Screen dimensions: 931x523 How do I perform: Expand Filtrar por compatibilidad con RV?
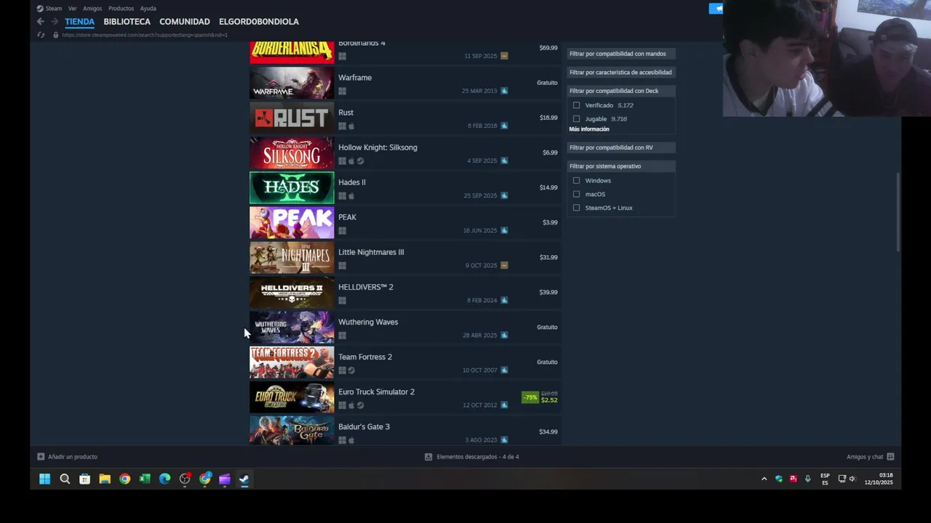(x=621, y=148)
